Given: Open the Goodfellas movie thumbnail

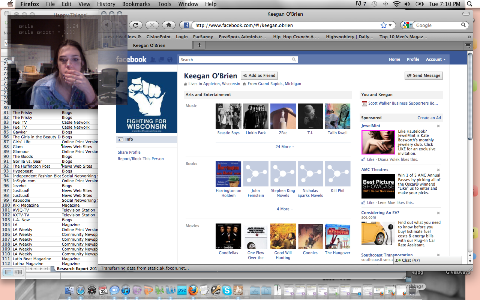Looking at the screenshot, I should [x=228, y=236].
